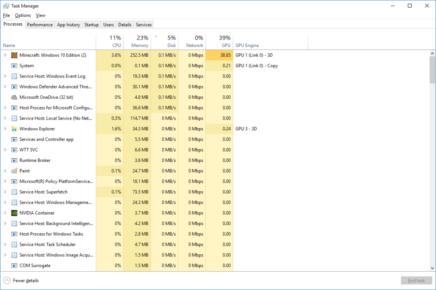Expand the NVIDIA Container process
This screenshot has width=436, height=290.
coord(5,213)
